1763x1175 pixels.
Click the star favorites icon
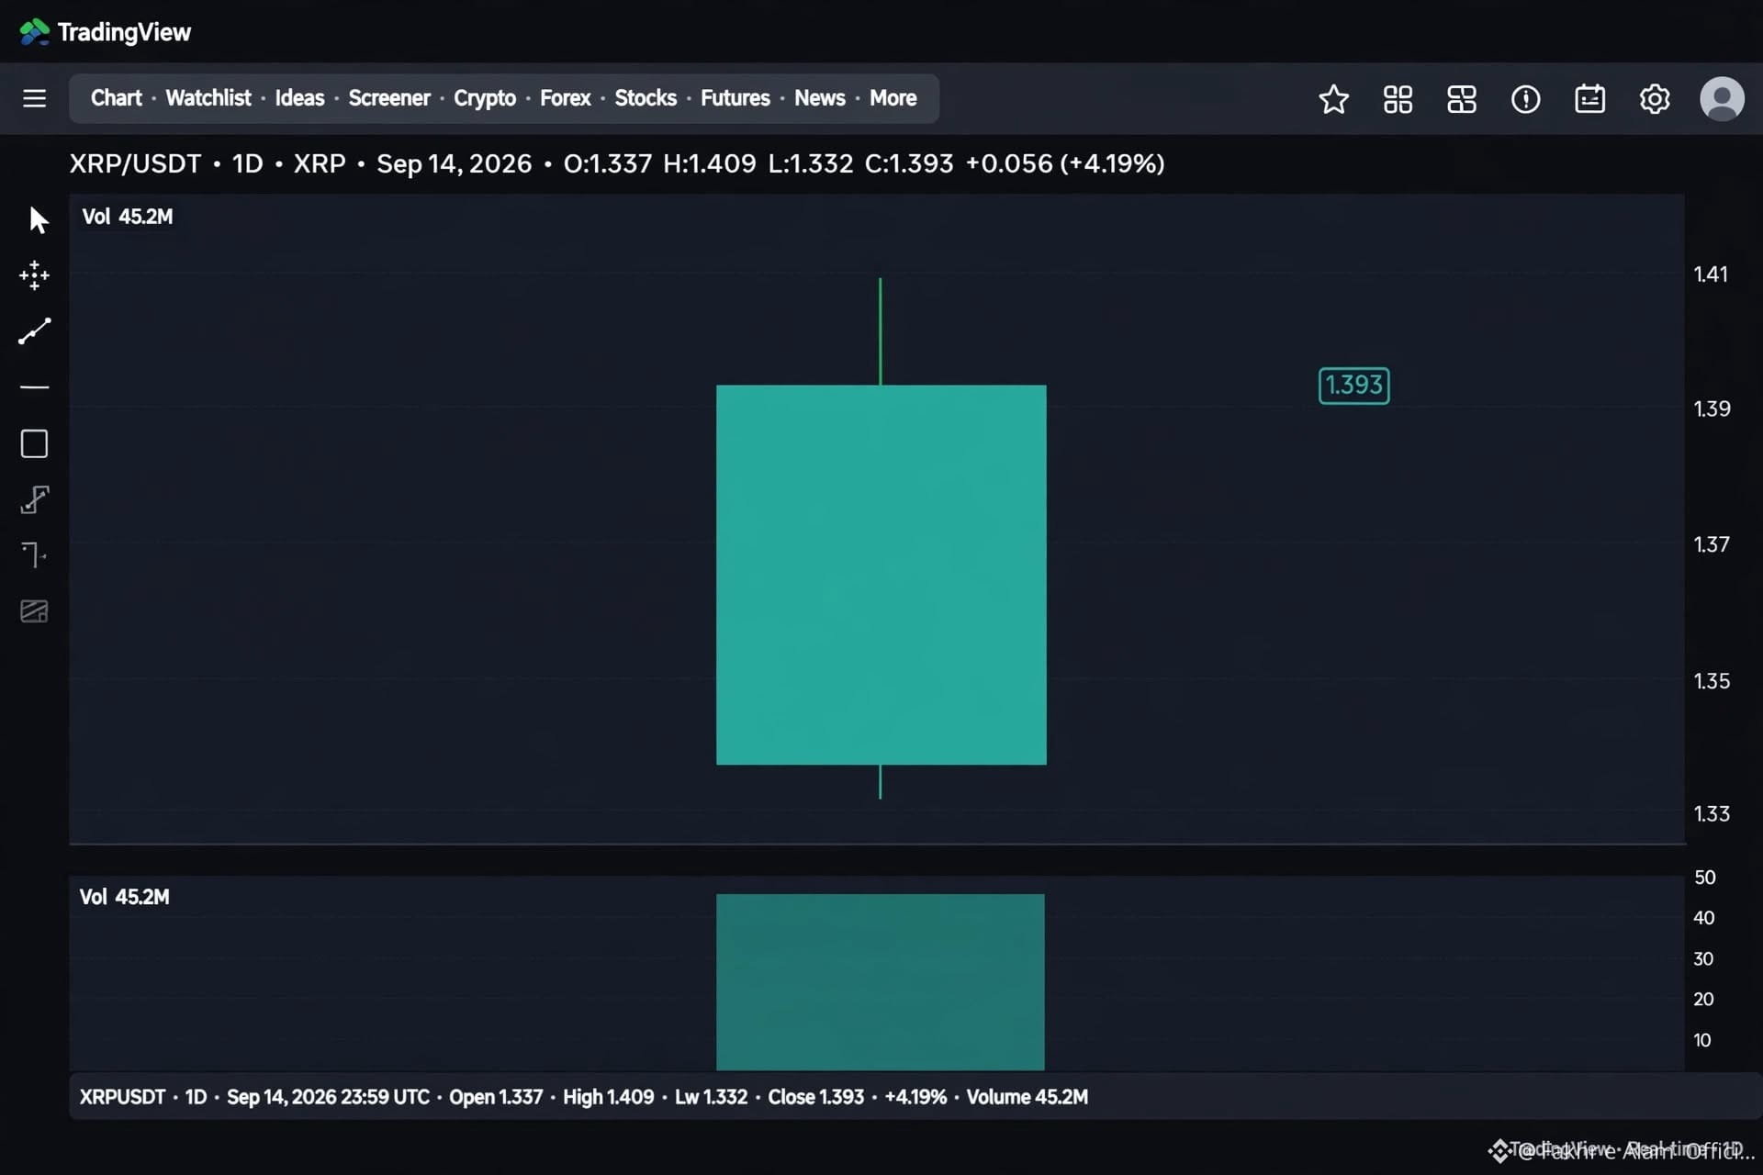coord(1333,99)
